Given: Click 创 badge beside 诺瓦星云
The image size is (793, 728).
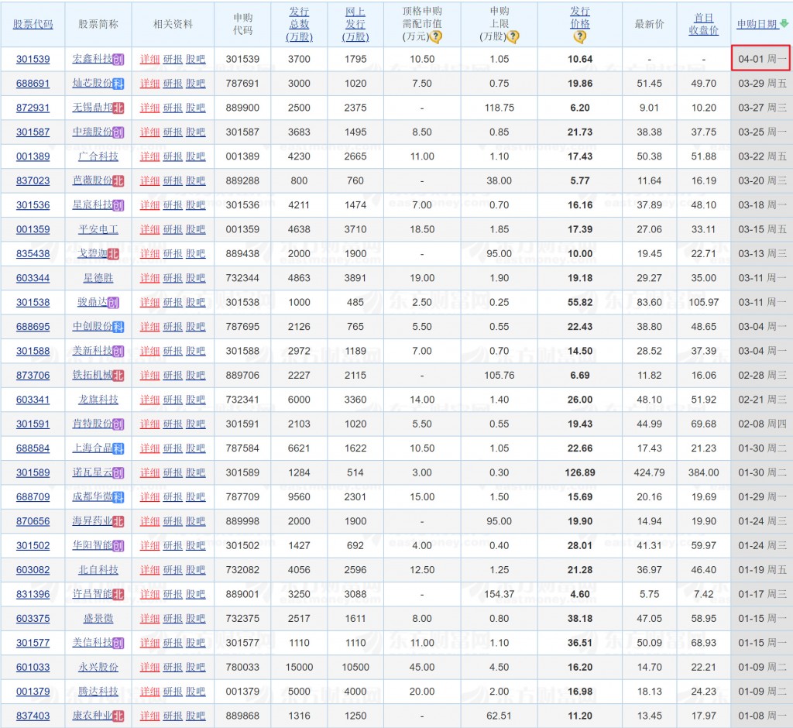Looking at the screenshot, I should [118, 472].
